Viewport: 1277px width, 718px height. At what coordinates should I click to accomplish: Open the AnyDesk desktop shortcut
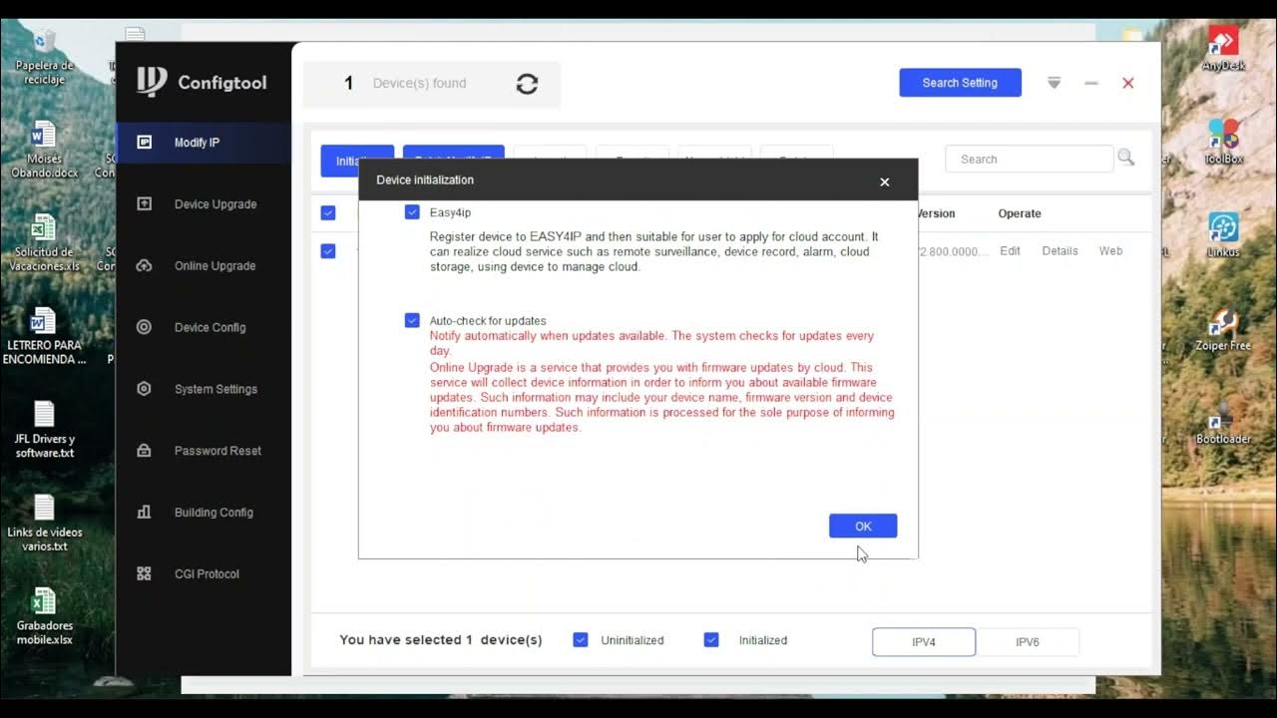pyautogui.click(x=1223, y=49)
